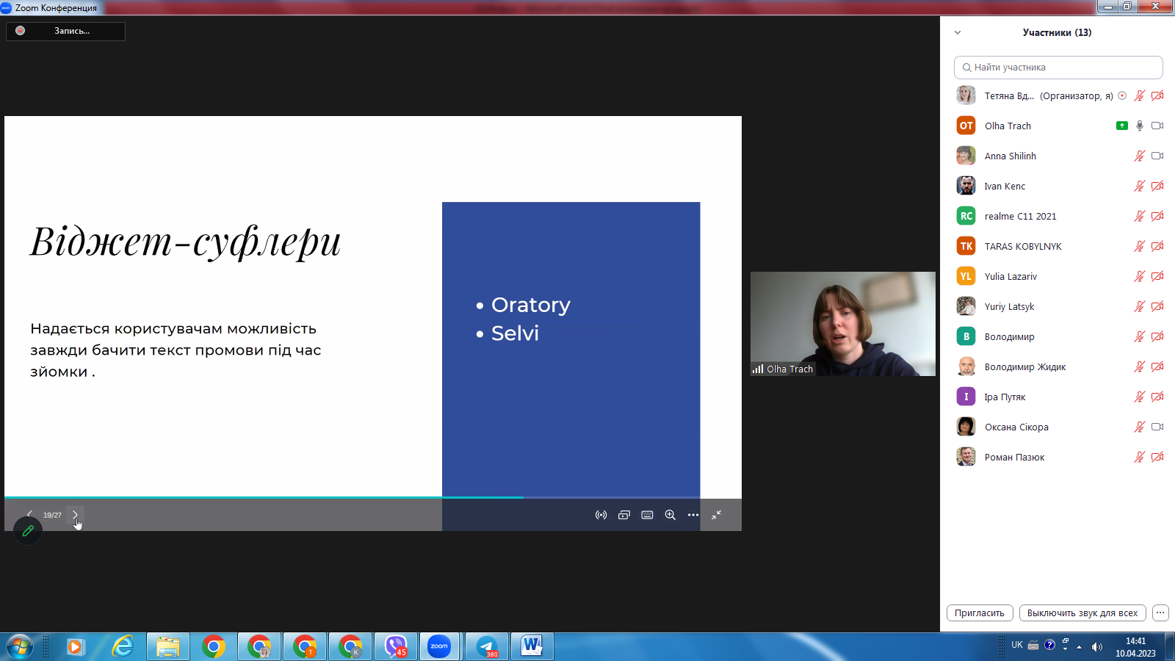
Task: Go to the next presentation slide
Action: [75, 515]
